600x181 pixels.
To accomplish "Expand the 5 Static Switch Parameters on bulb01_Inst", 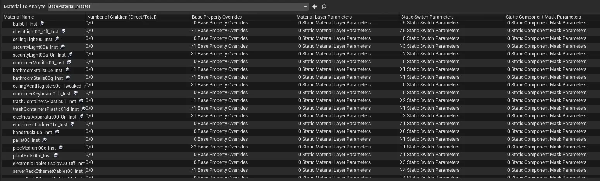I will coord(401,23).
